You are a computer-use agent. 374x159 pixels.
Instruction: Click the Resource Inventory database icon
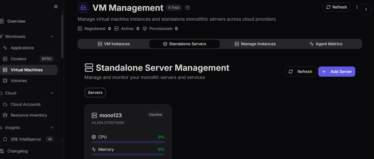click(5, 115)
